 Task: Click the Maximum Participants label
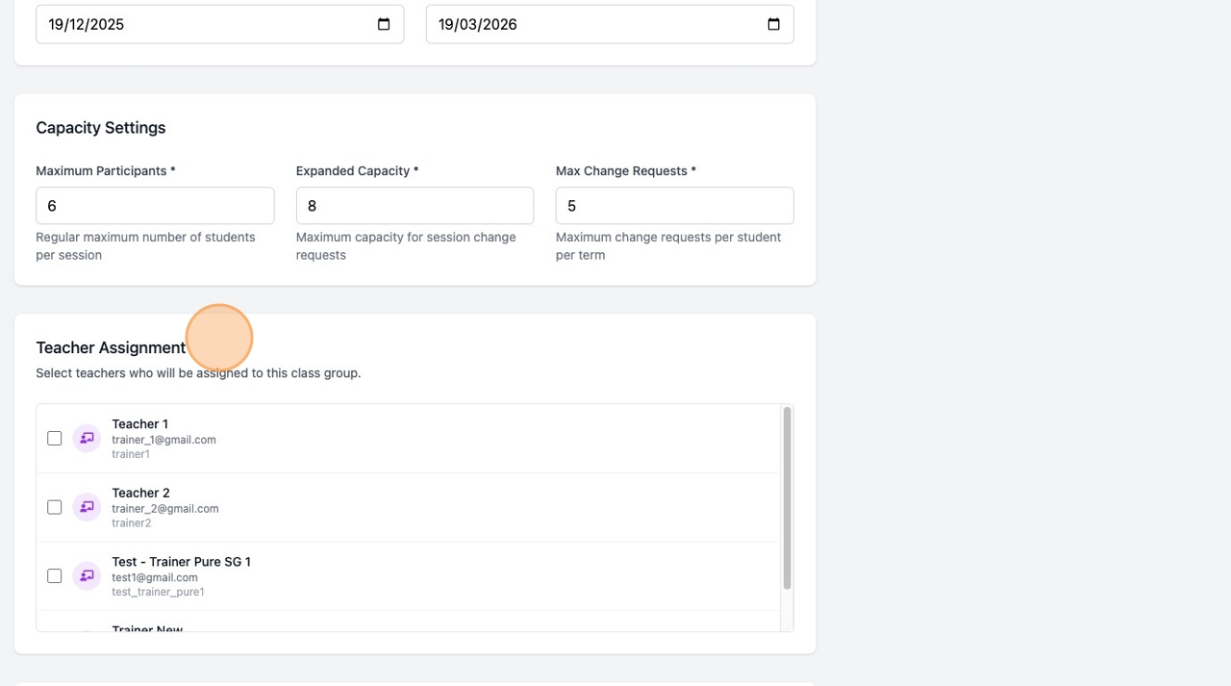click(106, 171)
